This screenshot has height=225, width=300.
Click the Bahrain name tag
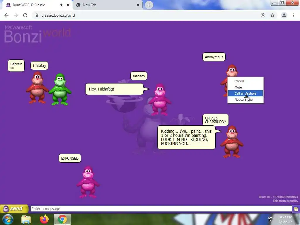(x=16, y=66)
